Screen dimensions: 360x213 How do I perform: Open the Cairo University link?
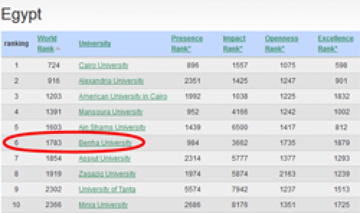click(x=104, y=66)
